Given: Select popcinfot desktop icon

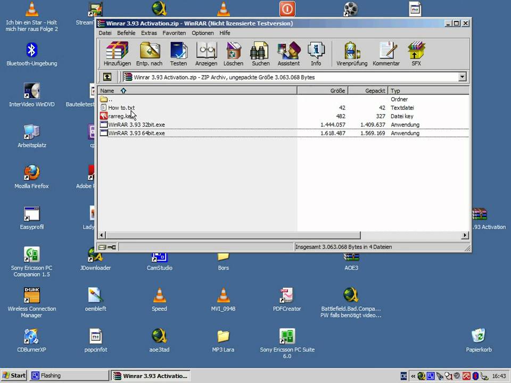Looking at the screenshot, I should (95, 340).
